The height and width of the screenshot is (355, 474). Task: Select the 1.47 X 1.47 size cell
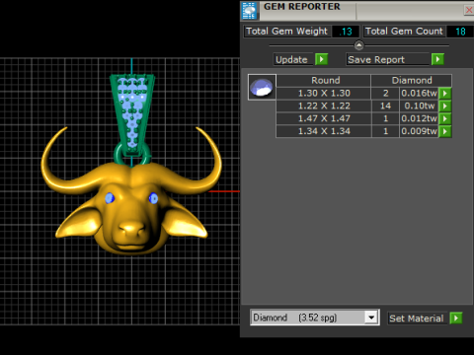point(324,118)
